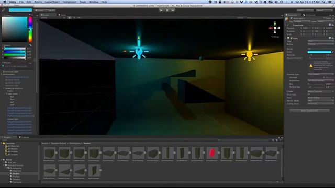Select All Scripts search favorite
Image resolution: width=335 pixels, height=188 pixels.
pos(13,155)
